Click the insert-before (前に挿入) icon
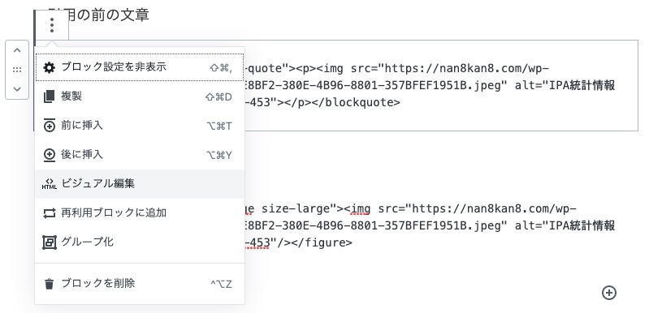Viewport: 649px width, 313px height. (x=50, y=126)
